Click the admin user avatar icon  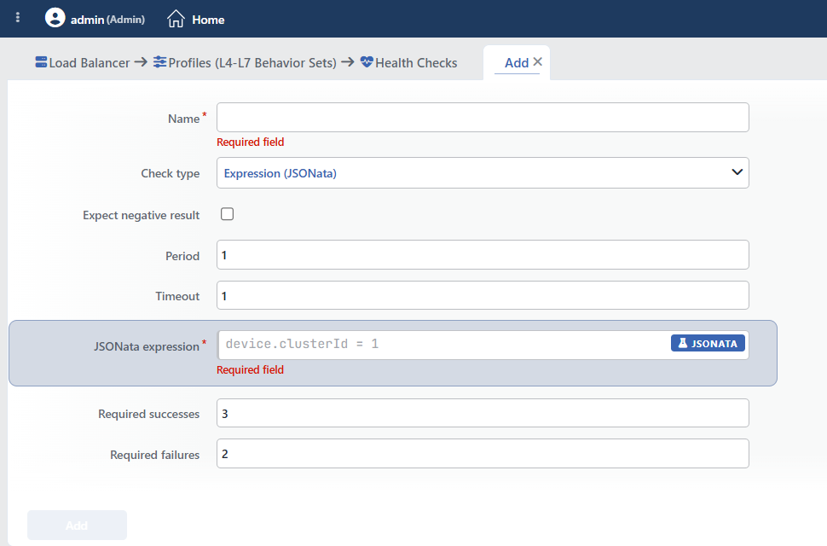(55, 18)
